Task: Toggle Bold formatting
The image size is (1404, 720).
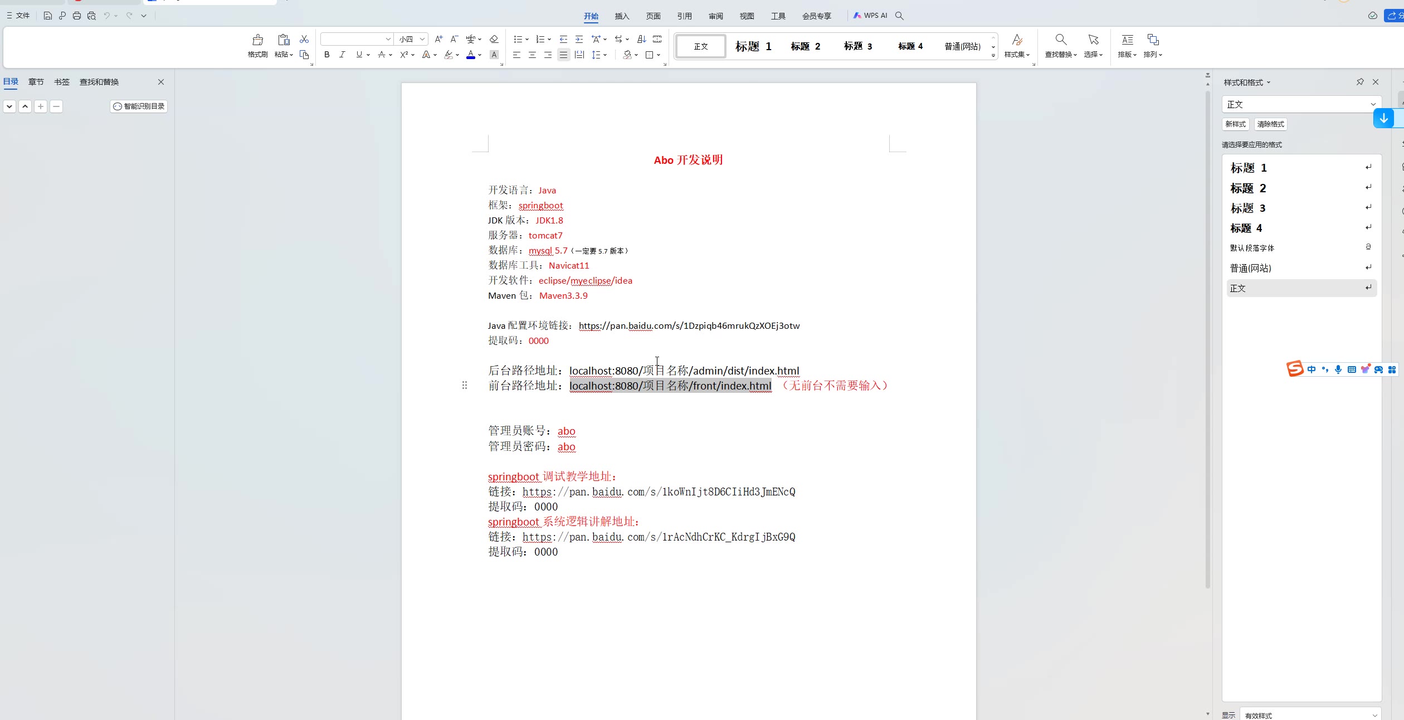Action: click(327, 55)
